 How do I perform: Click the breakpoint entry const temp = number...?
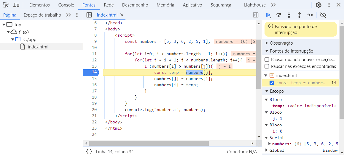point(301,83)
